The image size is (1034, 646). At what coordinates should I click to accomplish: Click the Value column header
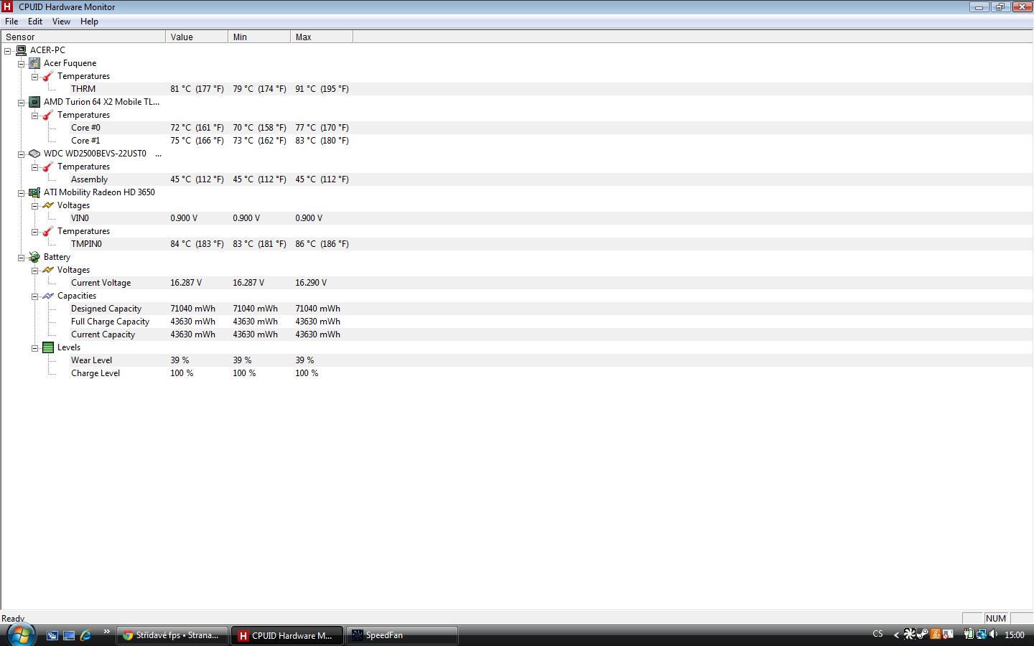[x=197, y=37]
